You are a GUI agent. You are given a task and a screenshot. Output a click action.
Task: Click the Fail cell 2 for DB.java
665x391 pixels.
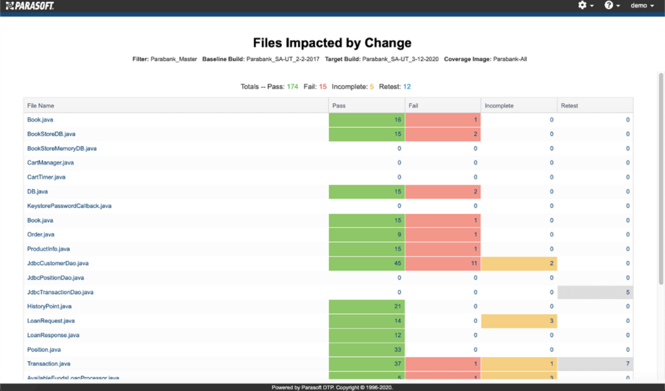tap(443, 191)
